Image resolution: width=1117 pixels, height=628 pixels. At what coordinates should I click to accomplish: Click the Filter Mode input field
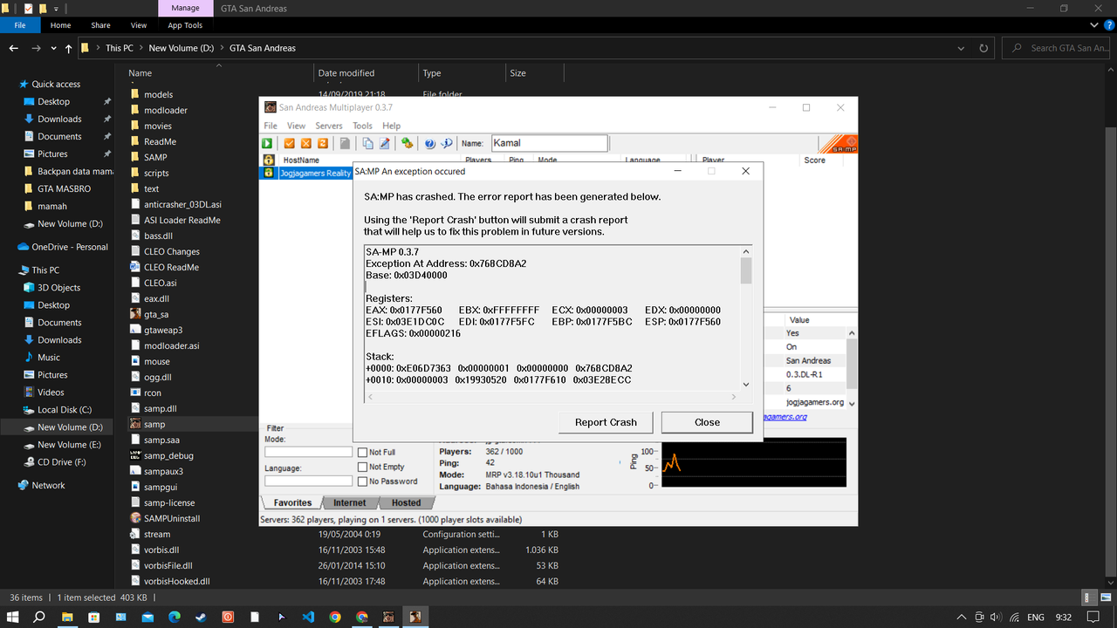coord(309,452)
